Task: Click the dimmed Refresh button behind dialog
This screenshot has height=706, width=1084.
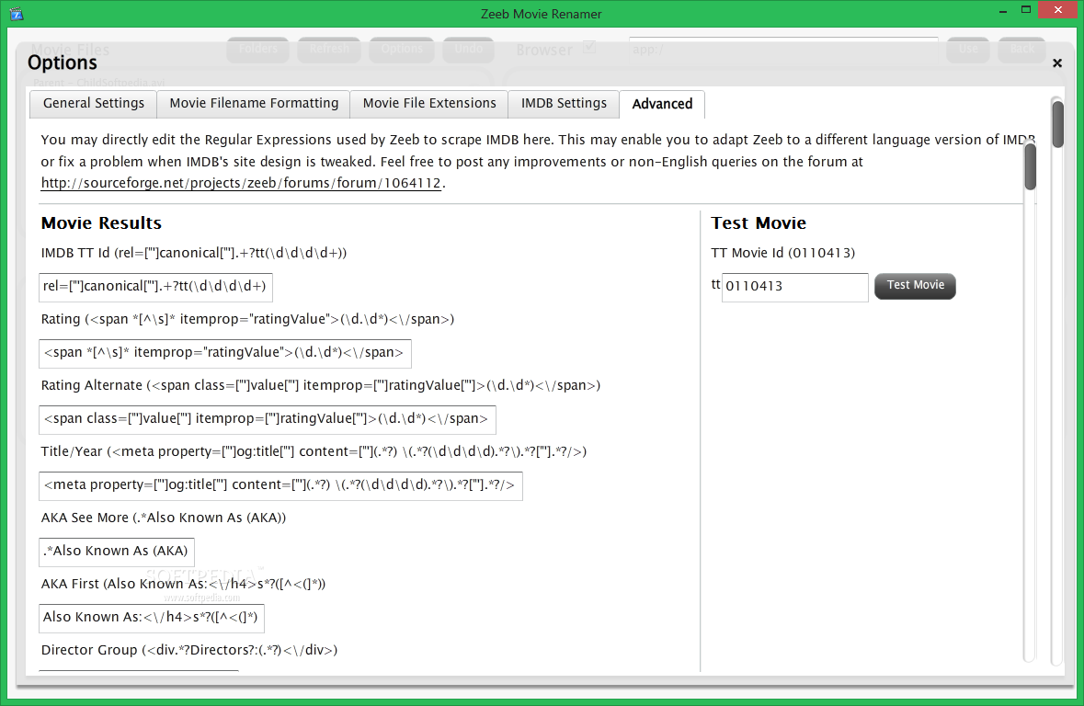Action: pos(329,49)
